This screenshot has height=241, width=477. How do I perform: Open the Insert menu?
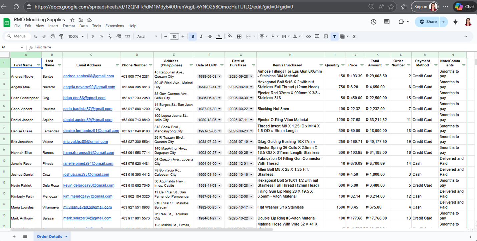[x=53, y=26]
